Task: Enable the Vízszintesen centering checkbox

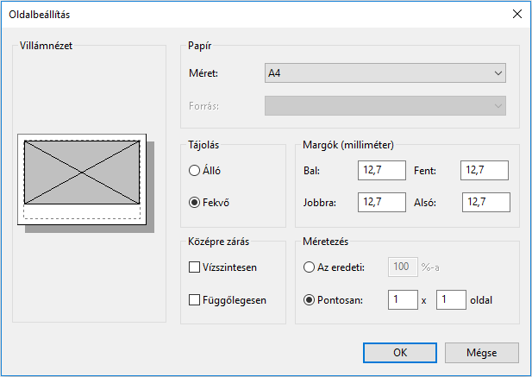Action: pyautogui.click(x=195, y=267)
